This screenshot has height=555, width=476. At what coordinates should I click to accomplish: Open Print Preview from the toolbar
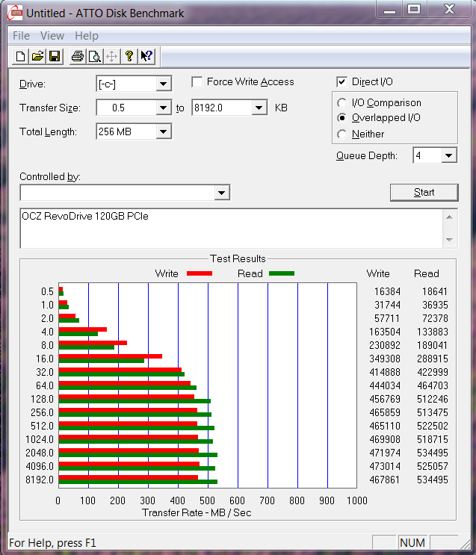click(x=94, y=56)
